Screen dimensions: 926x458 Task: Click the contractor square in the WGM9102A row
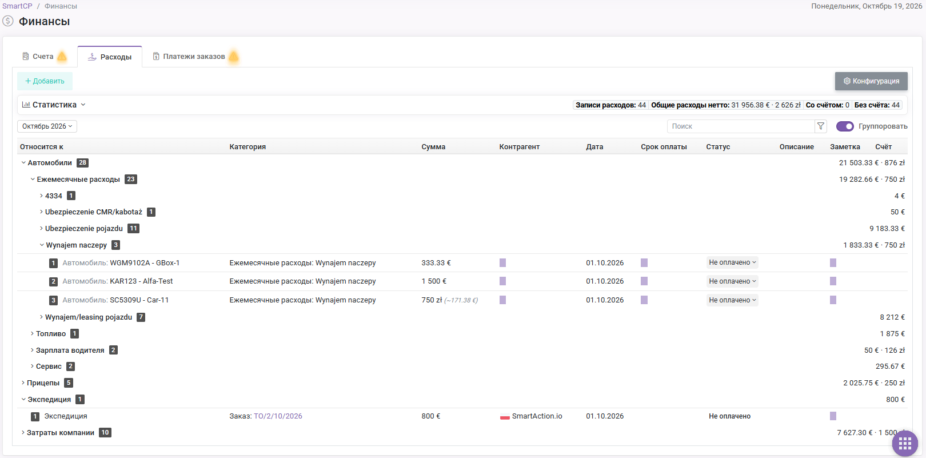502,263
